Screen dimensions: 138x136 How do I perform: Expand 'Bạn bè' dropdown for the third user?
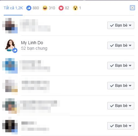[121, 66]
